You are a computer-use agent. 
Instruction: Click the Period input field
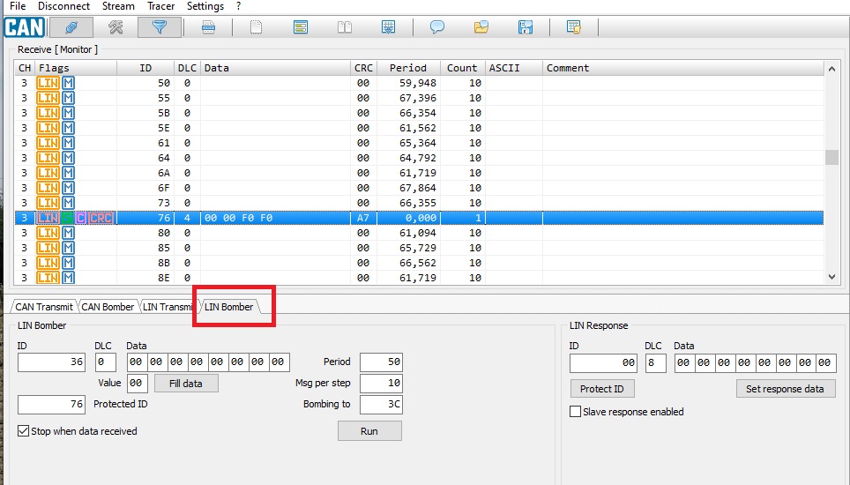(x=381, y=362)
